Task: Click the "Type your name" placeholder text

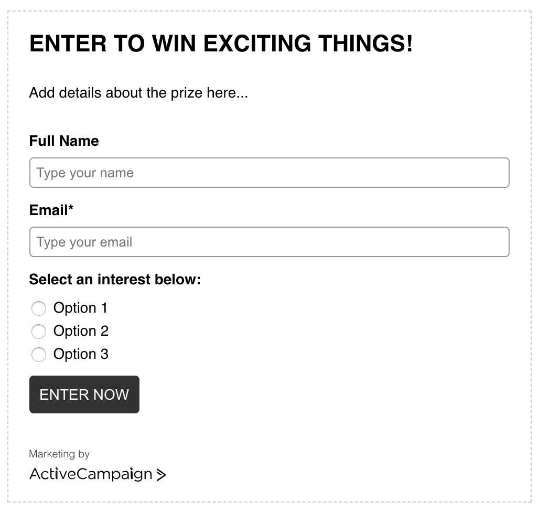Action: (x=85, y=173)
